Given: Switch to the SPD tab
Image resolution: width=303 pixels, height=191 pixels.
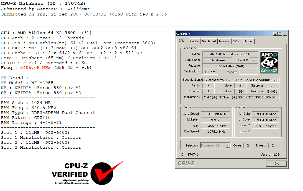Looking at the screenshot, I should pos(236,41).
